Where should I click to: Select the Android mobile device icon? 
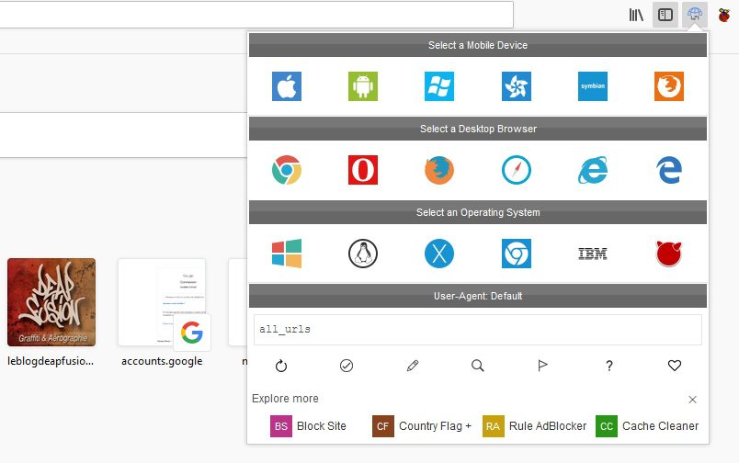pos(363,86)
